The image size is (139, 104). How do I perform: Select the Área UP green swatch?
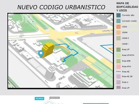[118, 50]
